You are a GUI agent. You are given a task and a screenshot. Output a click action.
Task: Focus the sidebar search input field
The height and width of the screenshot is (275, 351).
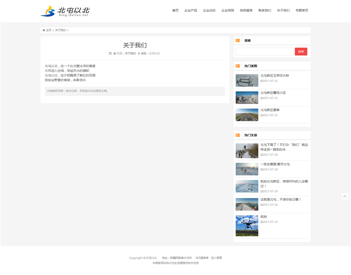pos(264,52)
